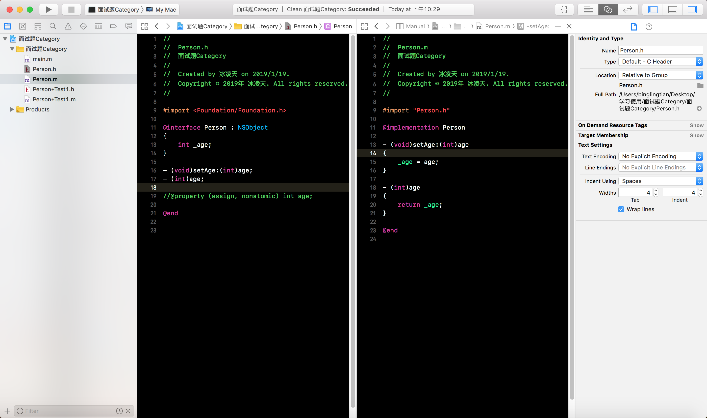
Task: Open the Find navigator magnifier icon
Action: (53, 26)
